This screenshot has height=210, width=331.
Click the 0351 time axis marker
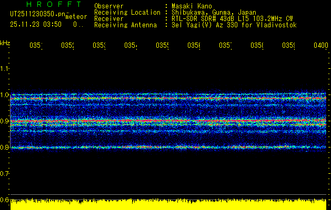[x=36, y=45]
